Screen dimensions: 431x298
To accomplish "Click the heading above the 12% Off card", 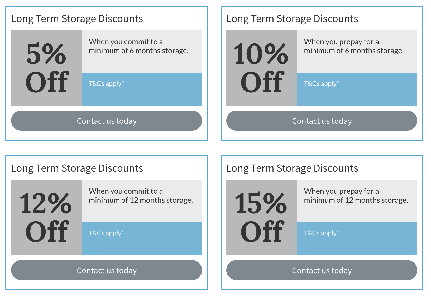I will tap(77, 168).
